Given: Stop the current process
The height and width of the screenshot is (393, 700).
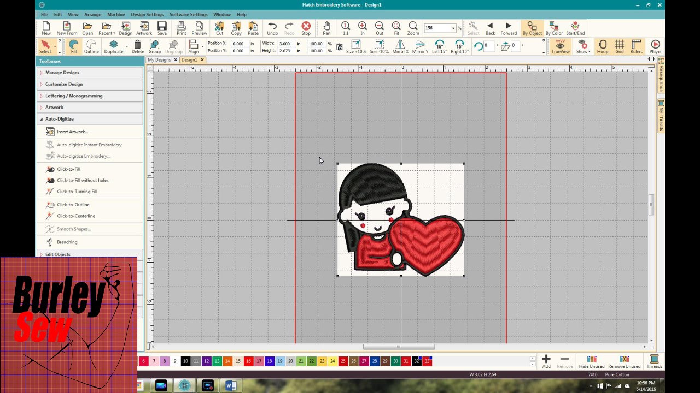Looking at the screenshot, I should tap(306, 28).
